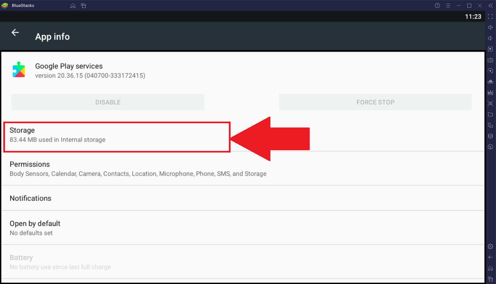Viewport: 496px width, 284px height.
Task: Decrease volume with sidebar speaker minus icon
Action: 490,38
